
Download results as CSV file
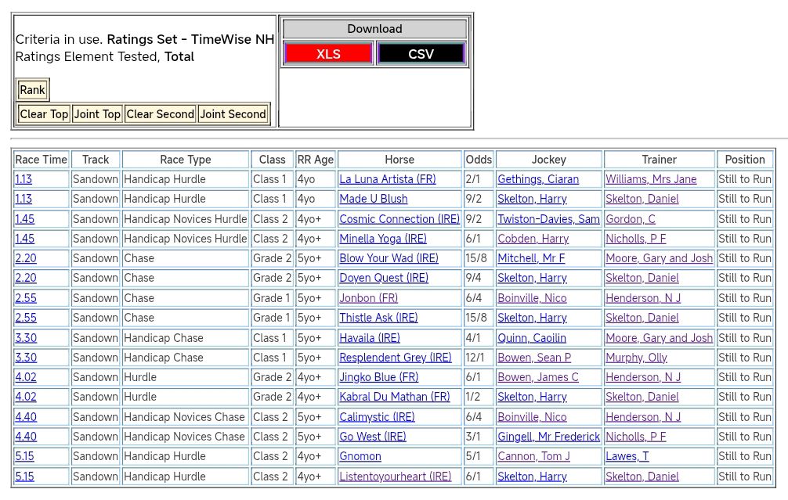[421, 54]
